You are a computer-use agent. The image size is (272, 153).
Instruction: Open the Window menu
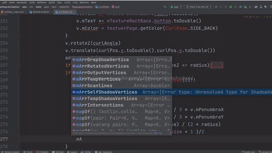(84, 3)
